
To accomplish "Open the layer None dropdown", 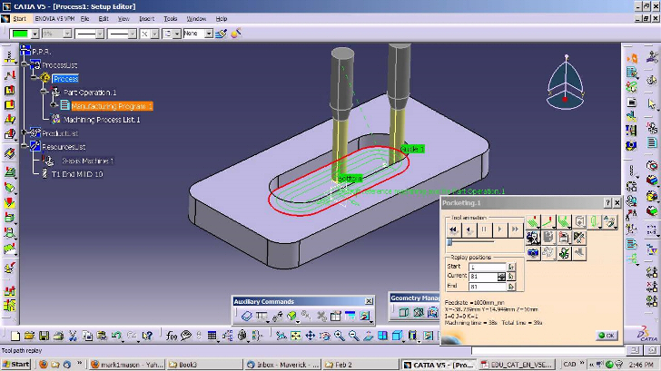I will pos(209,34).
